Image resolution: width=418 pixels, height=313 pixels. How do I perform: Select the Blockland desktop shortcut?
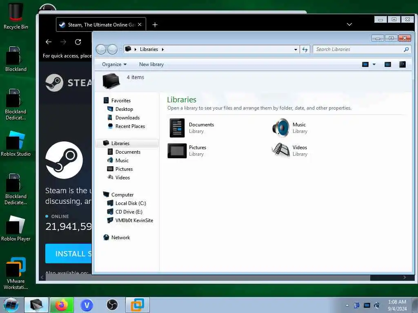click(x=16, y=59)
